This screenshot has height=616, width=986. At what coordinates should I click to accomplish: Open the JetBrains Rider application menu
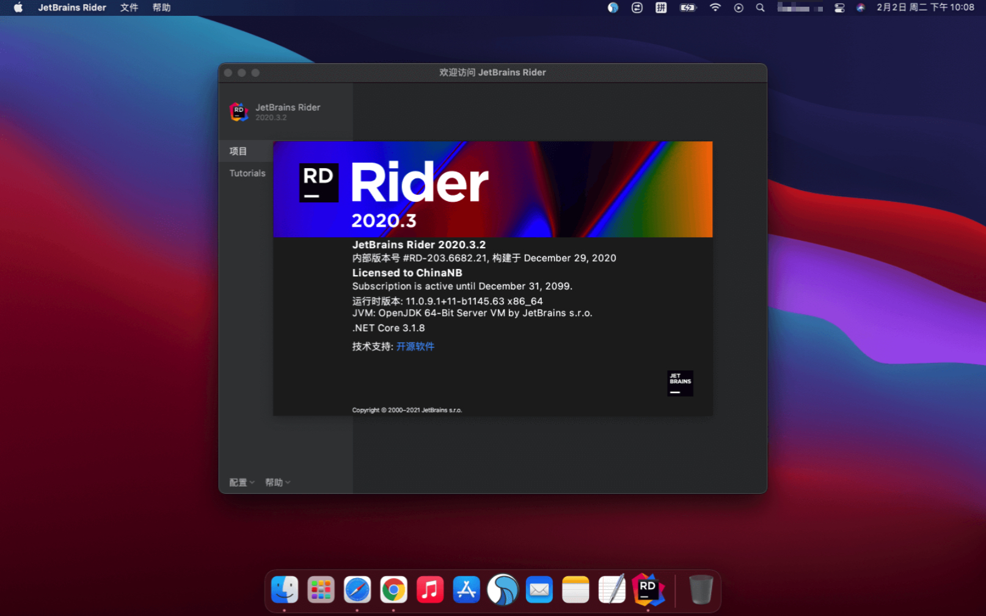72,8
